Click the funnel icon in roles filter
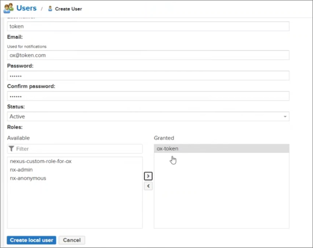Viewport: 313px width, 248px height. (x=12, y=149)
